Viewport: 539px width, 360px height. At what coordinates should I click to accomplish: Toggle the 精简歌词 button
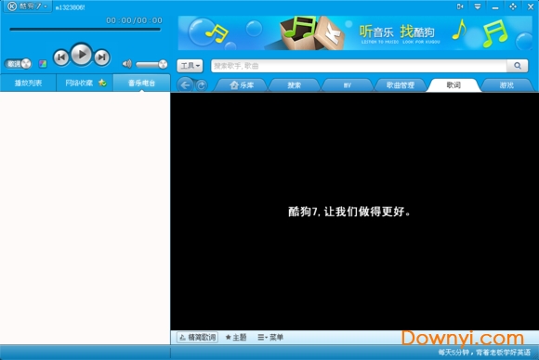tap(197, 338)
